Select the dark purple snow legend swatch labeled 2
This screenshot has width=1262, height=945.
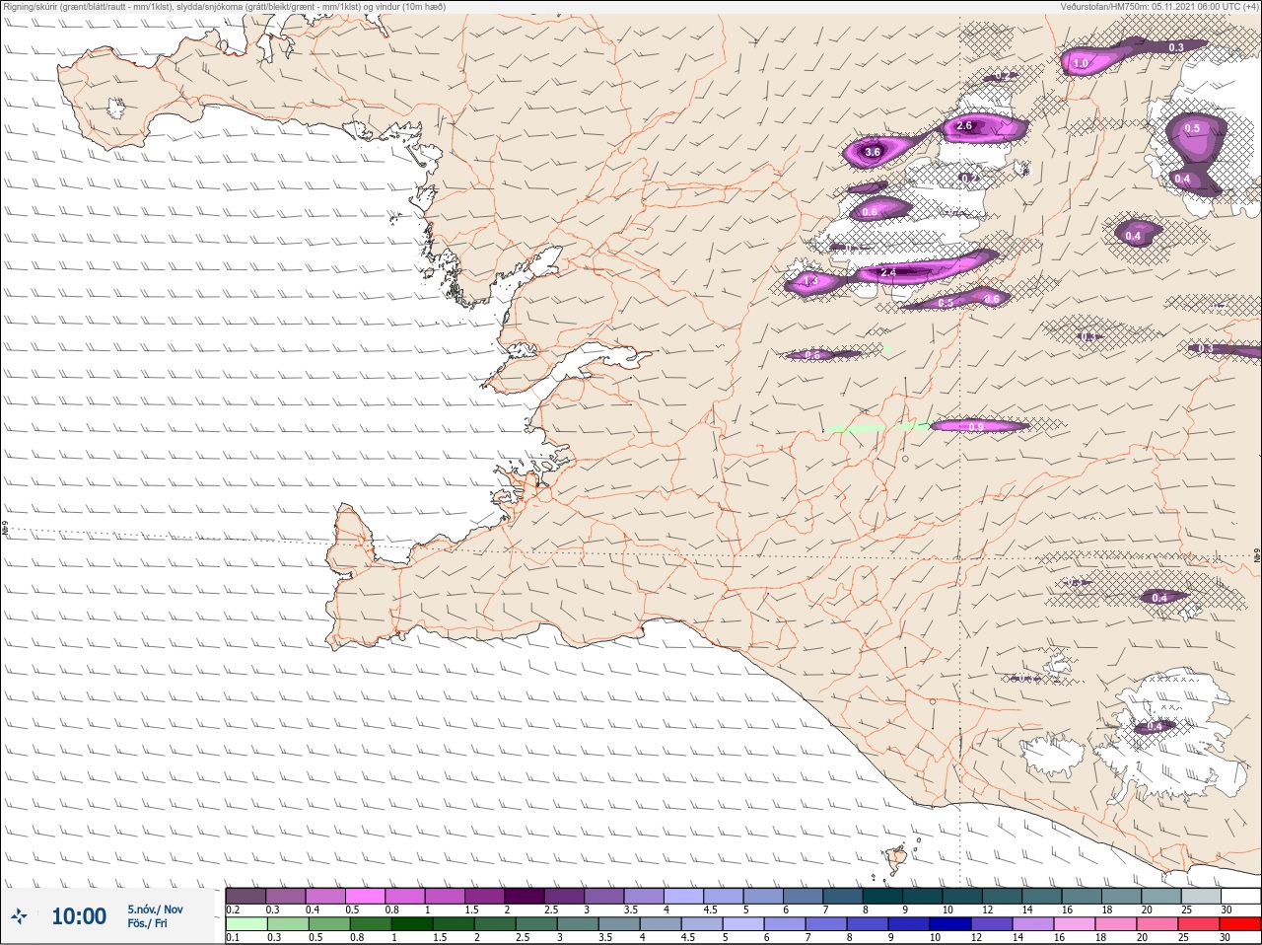(x=526, y=895)
